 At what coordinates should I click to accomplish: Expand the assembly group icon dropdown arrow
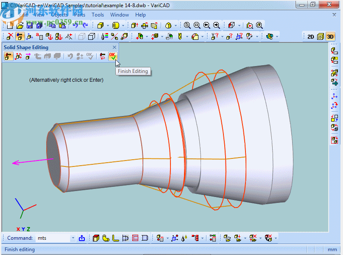coord(277,36)
